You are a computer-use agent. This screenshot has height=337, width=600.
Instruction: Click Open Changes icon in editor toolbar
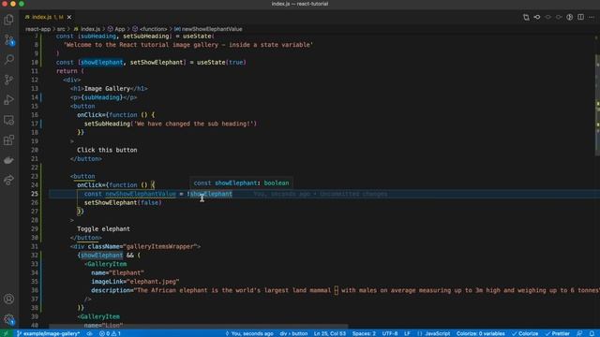click(x=526, y=17)
